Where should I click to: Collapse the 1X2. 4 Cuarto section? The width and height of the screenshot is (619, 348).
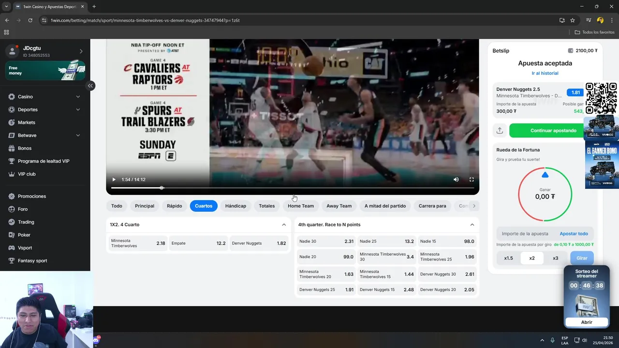tap(284, 225)
